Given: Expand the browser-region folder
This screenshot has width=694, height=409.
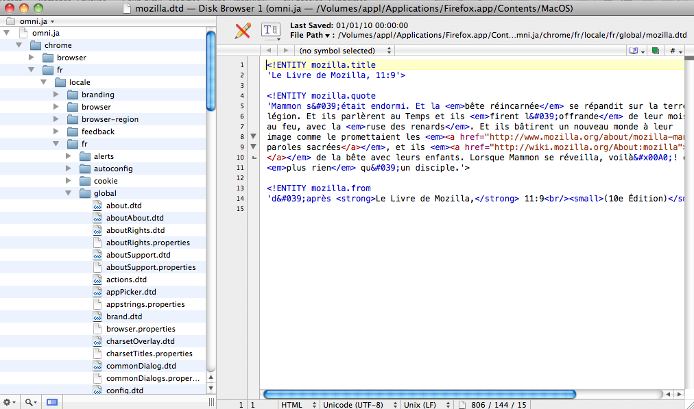Looking at the screenshot, I should point(56,119).
